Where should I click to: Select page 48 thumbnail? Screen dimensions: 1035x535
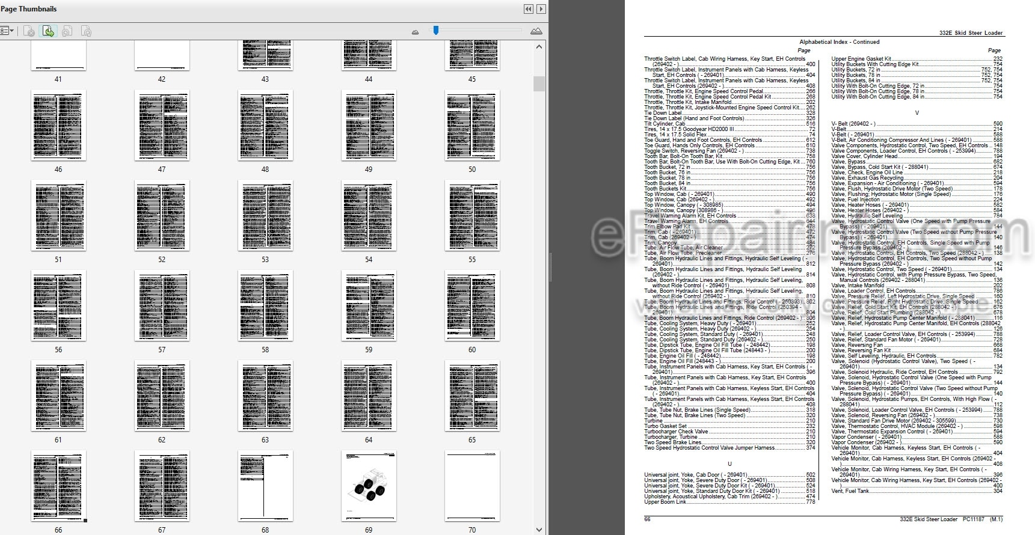click(x=265, y=125)
